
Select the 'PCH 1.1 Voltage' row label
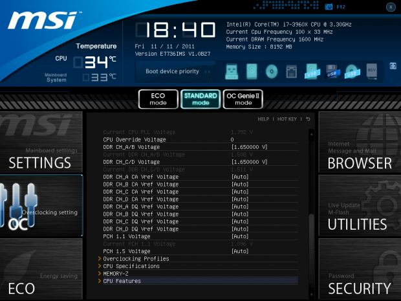coord(127,236)
